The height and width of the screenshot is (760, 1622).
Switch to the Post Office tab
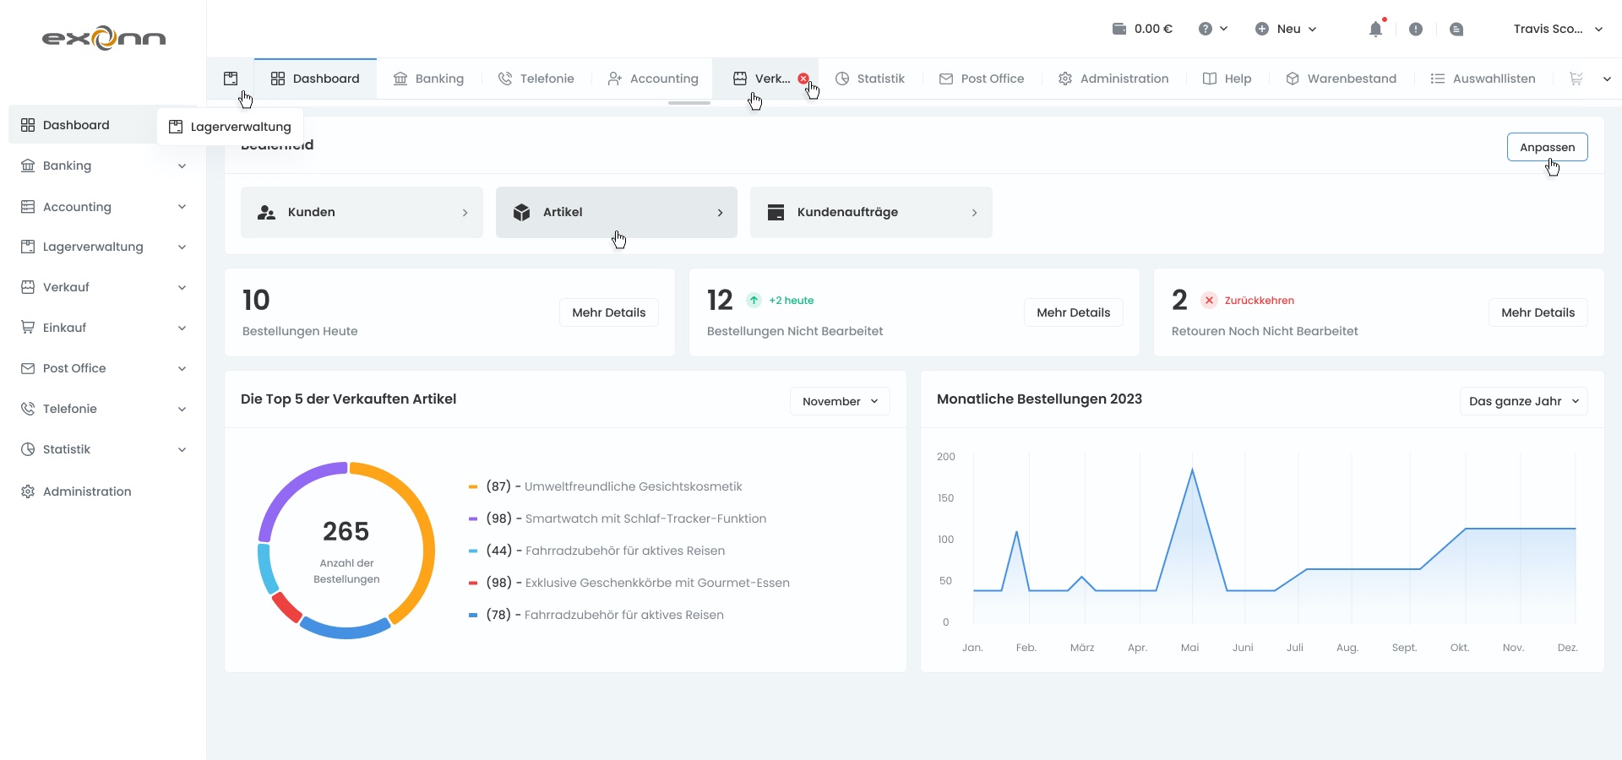tap(982, 79)
